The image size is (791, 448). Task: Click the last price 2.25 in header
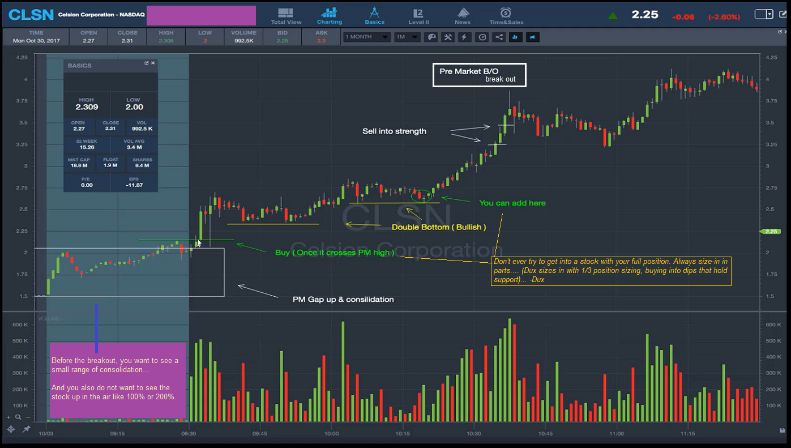tap(645, 15)
